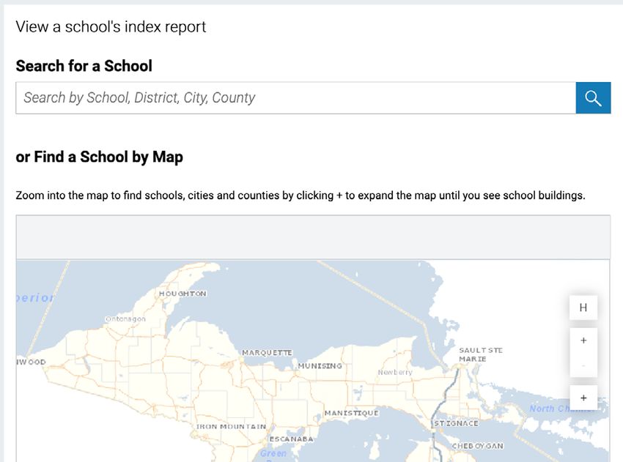
Task: Click the 'or Find a School by Map' heading
Action: click(100, 157)
